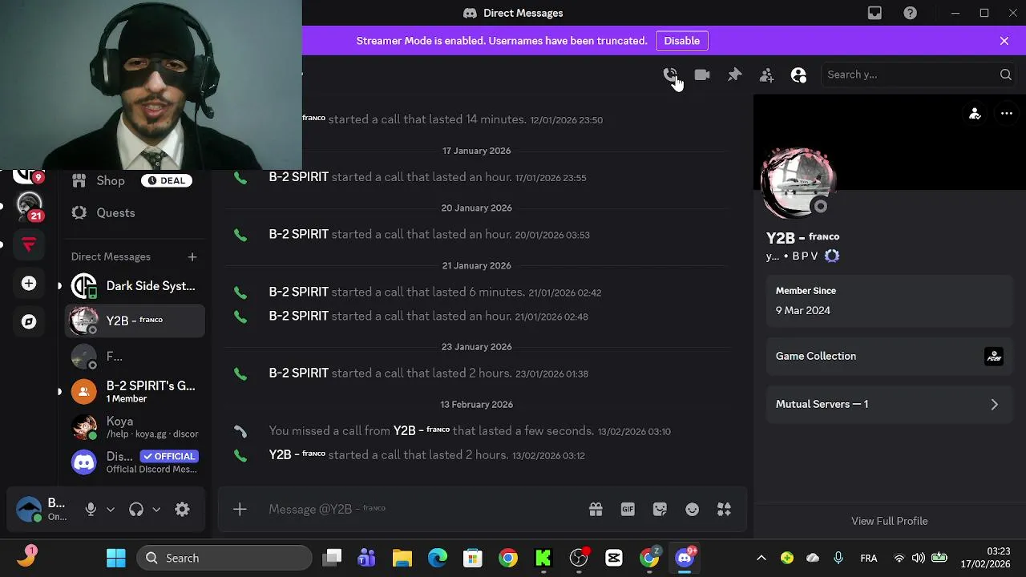
Task: Open the F... direct message
Action: [x=135, y=356]
